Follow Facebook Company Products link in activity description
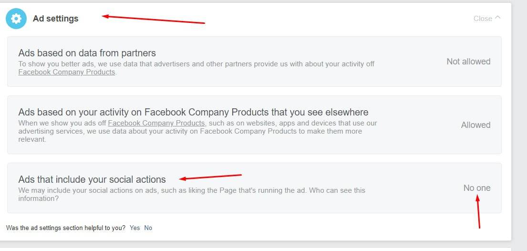Image resolution: width=527 pixels, height=251 pixels. pos(156,123)
